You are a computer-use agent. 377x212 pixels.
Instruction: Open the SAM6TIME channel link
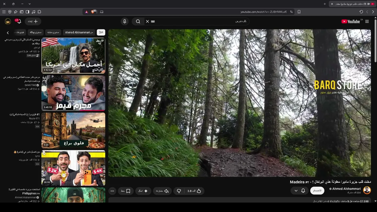tap(32, 85)
